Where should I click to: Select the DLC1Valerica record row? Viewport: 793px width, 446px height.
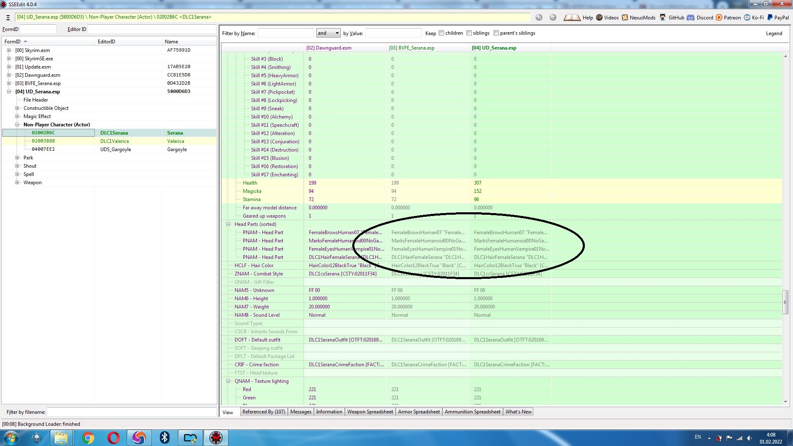(x=109, y=141)
